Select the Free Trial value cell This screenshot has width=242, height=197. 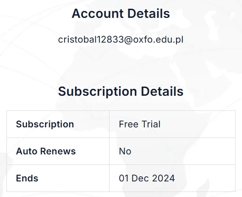pos(172,124)
